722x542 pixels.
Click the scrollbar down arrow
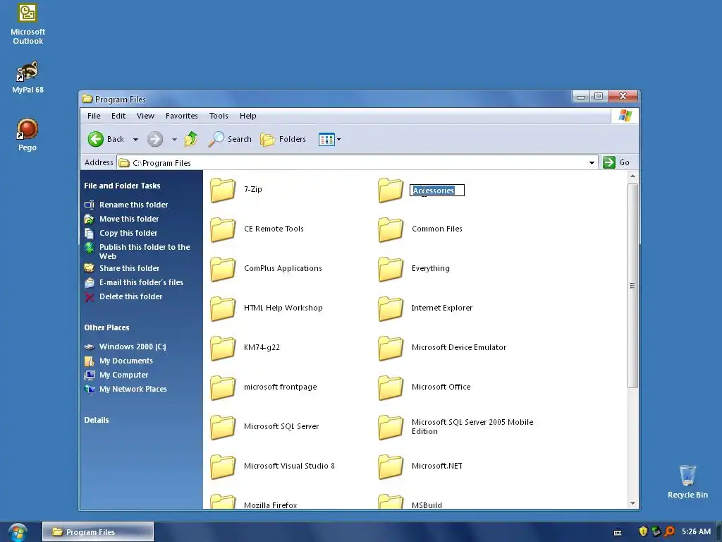tap(632, 503)
